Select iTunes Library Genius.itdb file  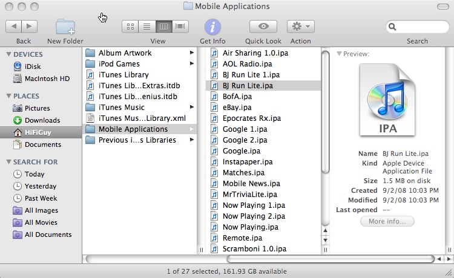point(140,97)
